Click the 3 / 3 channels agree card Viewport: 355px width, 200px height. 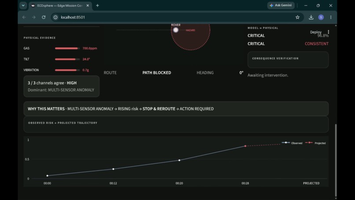pos(61,86)
